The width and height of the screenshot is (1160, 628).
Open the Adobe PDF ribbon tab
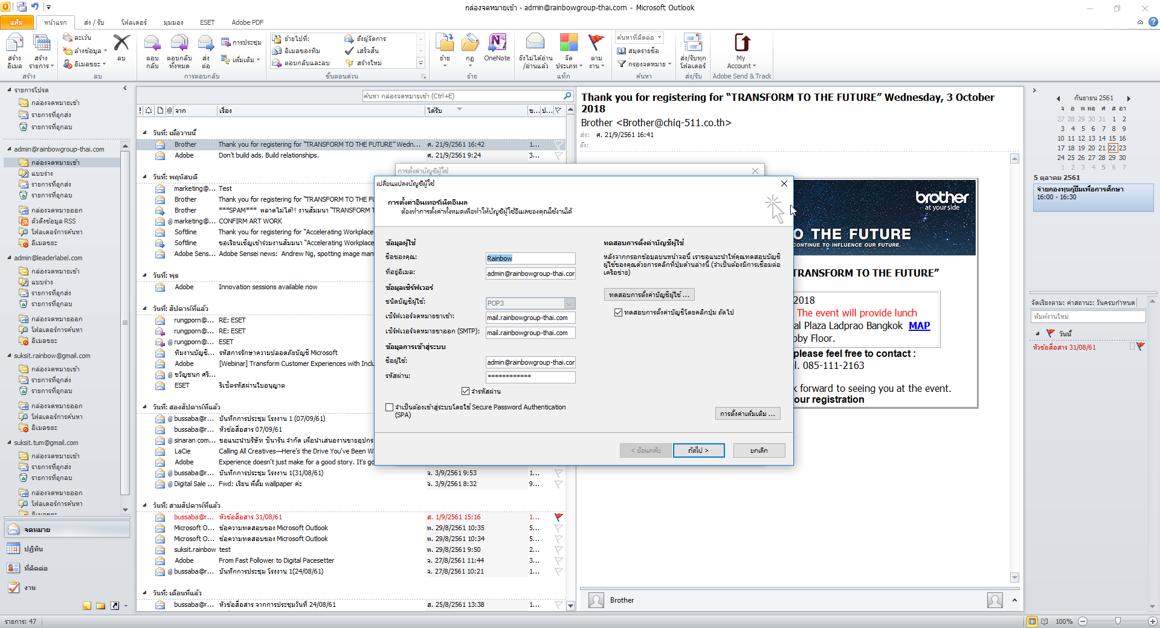coord(248,22)
